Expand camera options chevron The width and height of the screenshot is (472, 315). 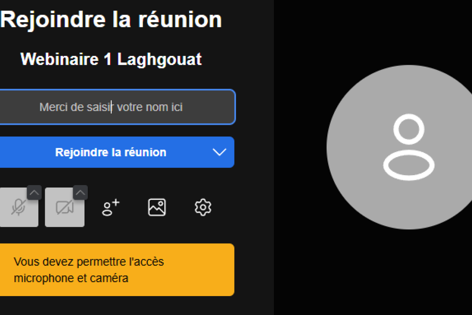pos(80,193)
